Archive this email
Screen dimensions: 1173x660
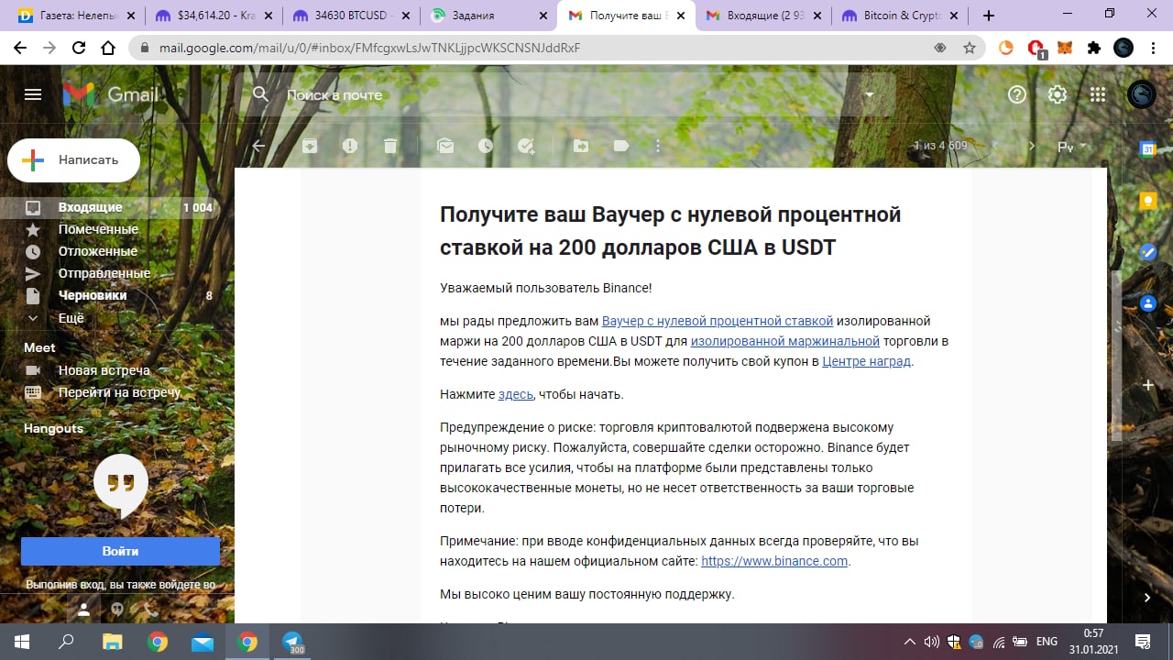tap(310, 146)
